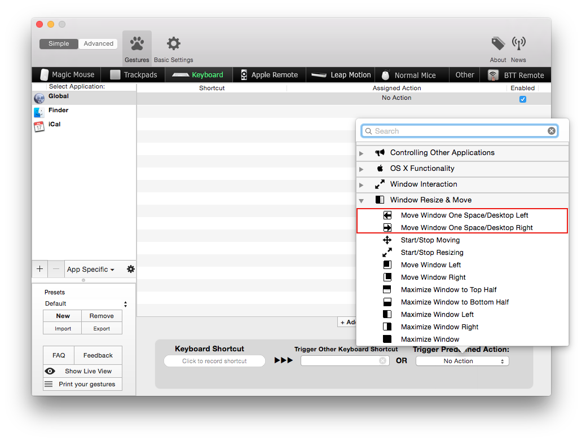Click the New preset button
This screenshot has height=441, width=586.
point(63,316)
